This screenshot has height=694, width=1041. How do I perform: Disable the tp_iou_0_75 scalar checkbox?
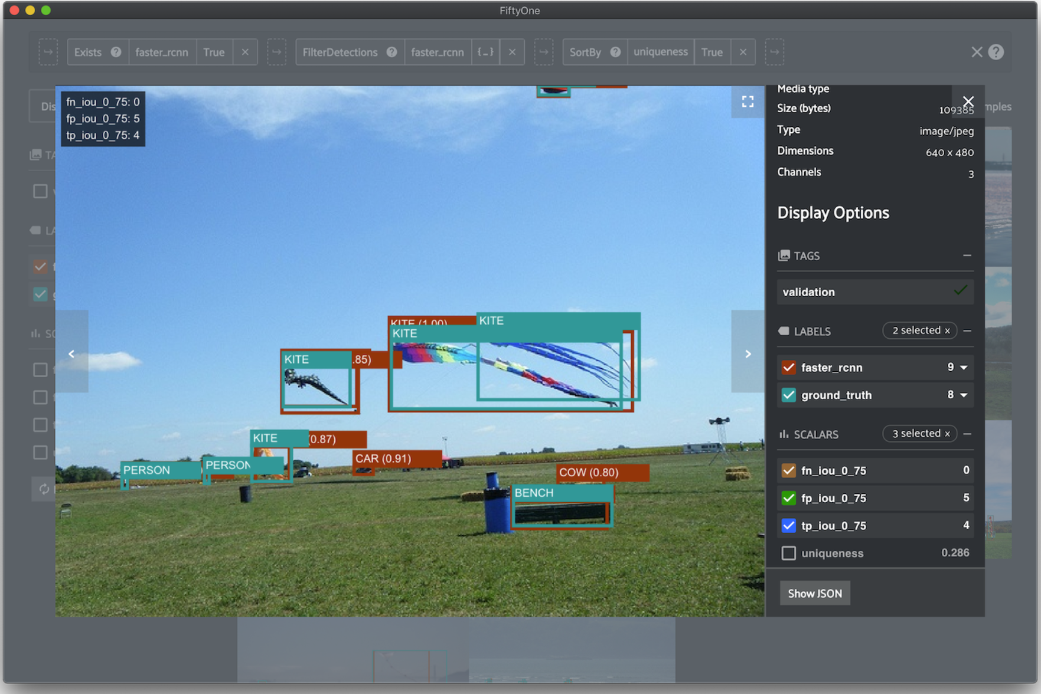click(788, 525)
